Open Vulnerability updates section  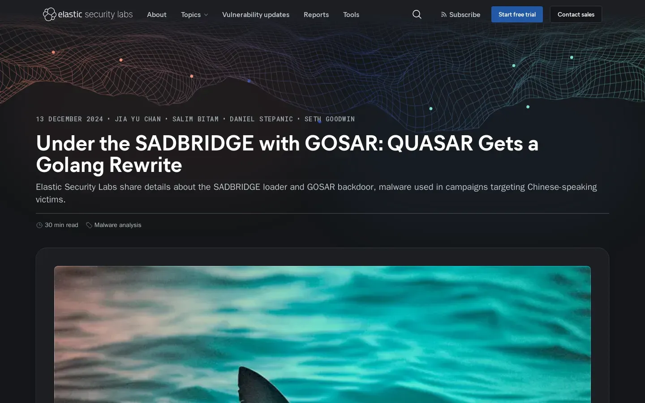(x=256, y=15)
